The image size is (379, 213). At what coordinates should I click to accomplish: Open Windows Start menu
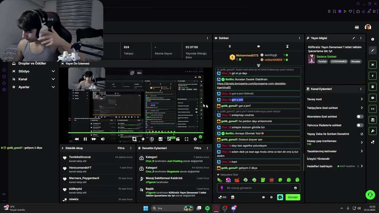[146, 208]
